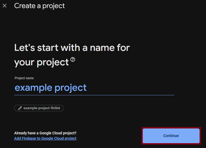Close the Create a project dialog
This screenshot has width=206, height=148.
[x=5, y=6]
